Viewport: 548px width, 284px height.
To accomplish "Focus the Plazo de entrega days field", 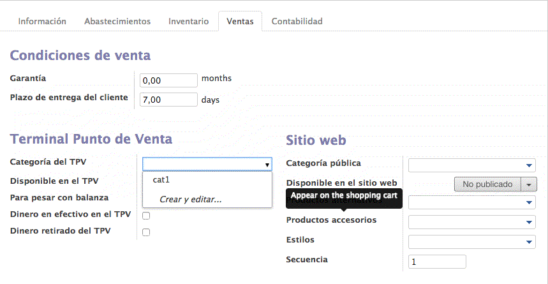I will click(x=169, y=100).
